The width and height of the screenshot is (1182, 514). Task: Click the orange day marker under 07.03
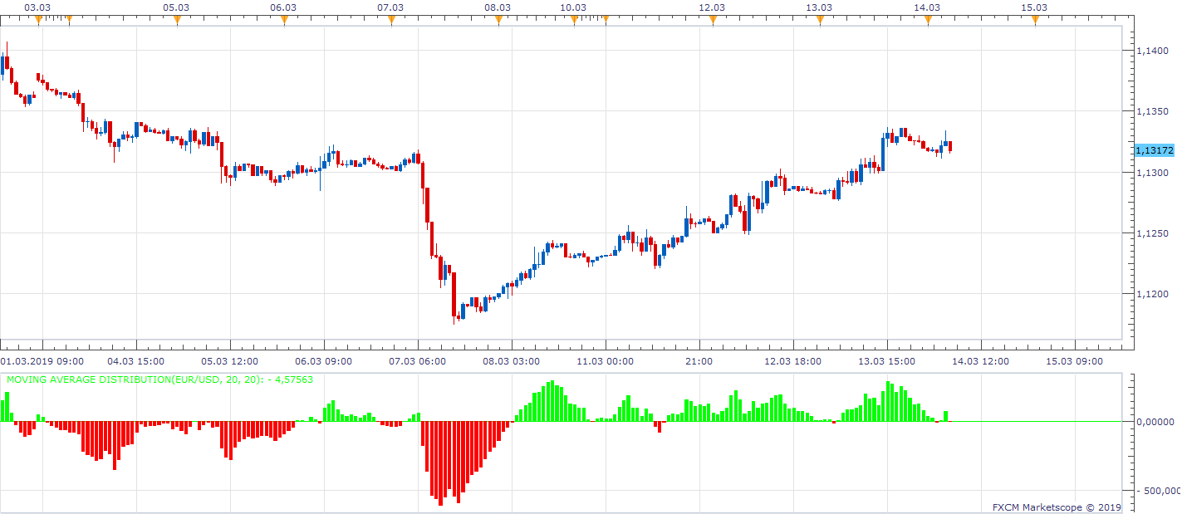click(391, 20)
